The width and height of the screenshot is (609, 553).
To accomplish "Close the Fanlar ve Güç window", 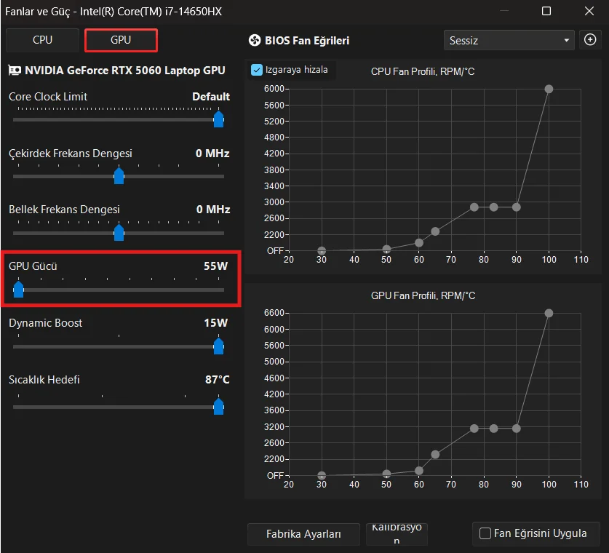I will 589,11.
